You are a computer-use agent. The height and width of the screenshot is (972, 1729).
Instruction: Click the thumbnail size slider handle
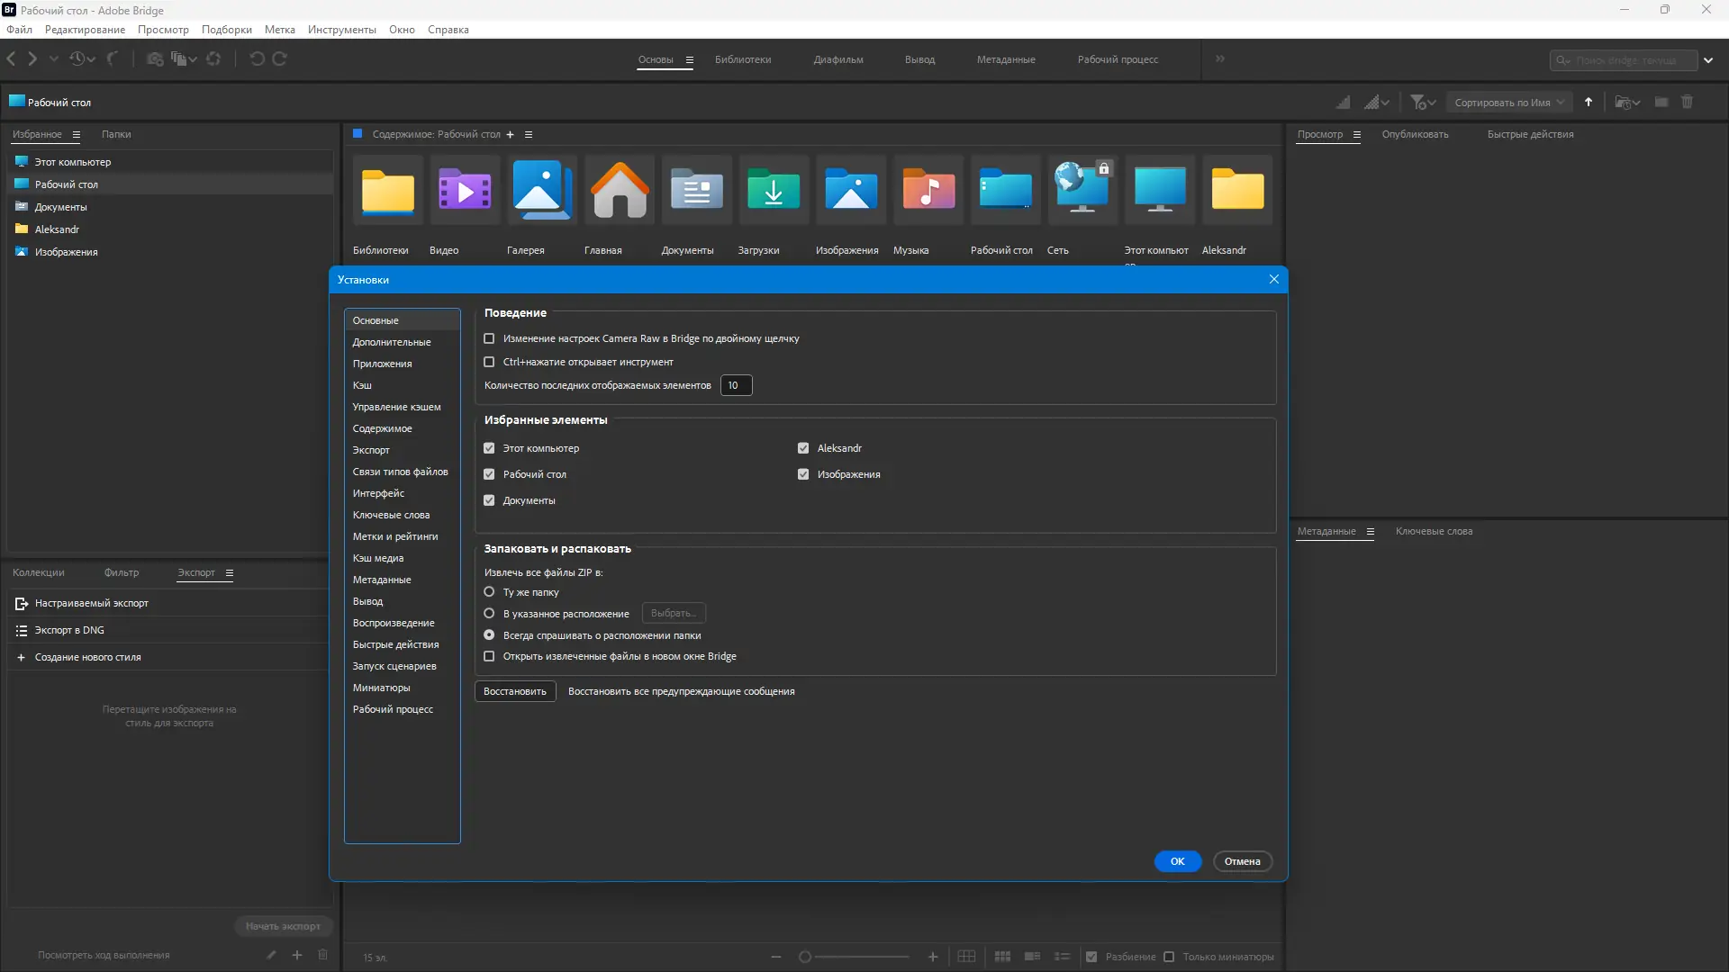805,957
